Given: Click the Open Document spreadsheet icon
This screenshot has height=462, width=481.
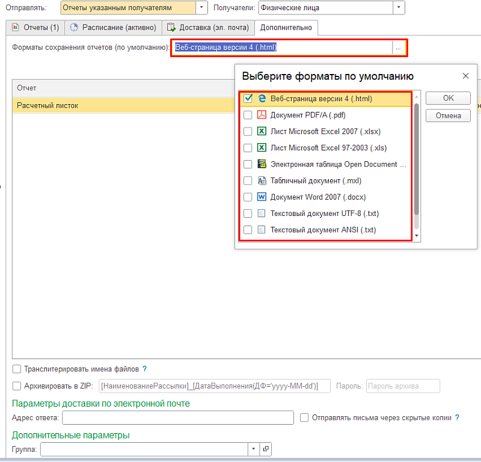Looking at the screenshot, I should [262, 164].
